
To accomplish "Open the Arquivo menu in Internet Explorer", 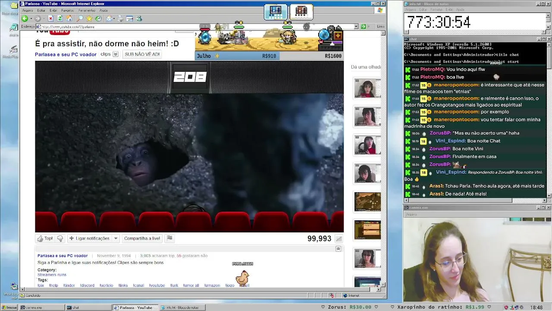I will tap(27, 10).
